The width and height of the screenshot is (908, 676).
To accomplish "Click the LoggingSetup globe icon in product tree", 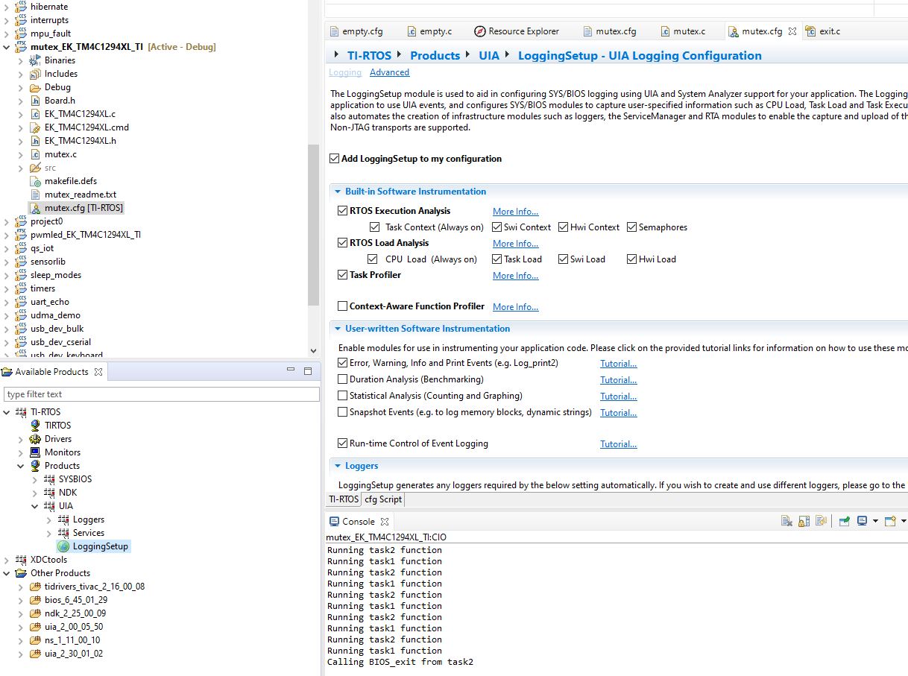I will pyautogui.click(x=63, y=546).
